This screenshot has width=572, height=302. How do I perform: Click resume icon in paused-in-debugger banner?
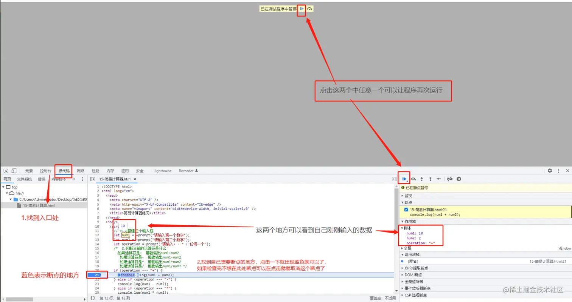pos(301,8)
